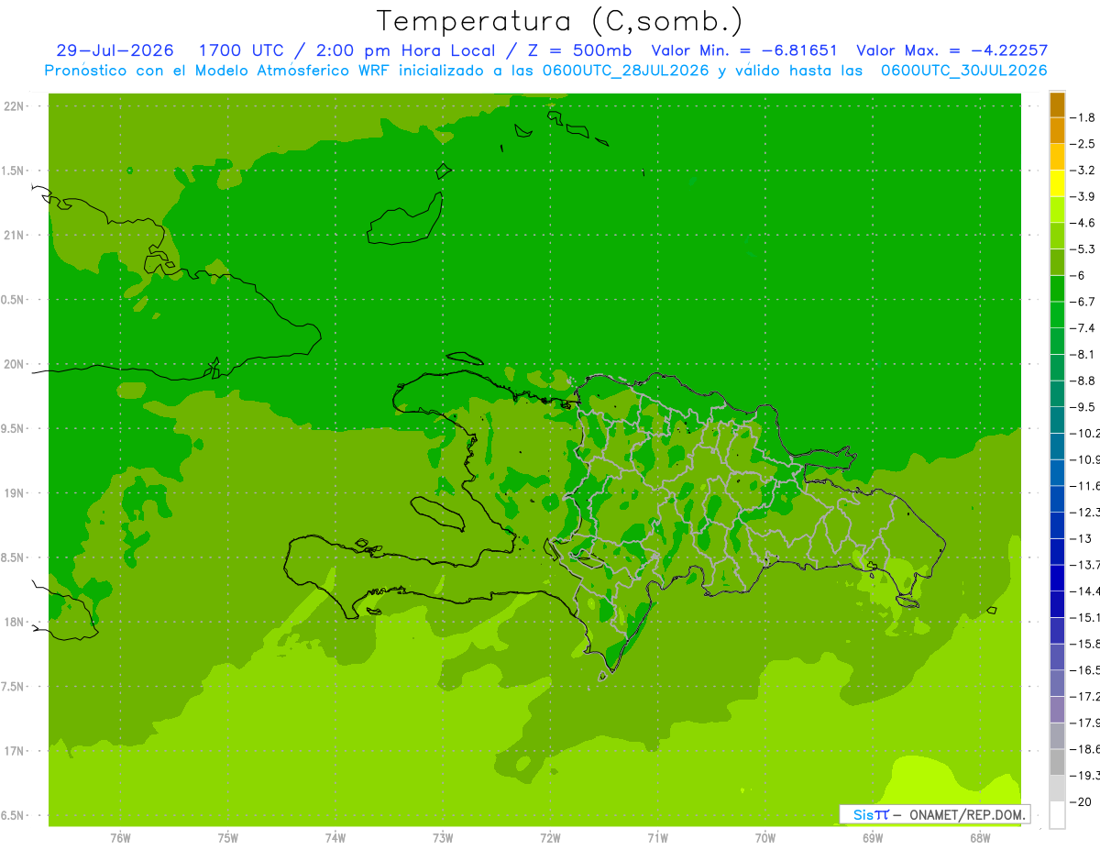The width and height of the screenshot is (1100, 850).
Task: Click the legend value '-1.8'
Action: [1083, 117]
